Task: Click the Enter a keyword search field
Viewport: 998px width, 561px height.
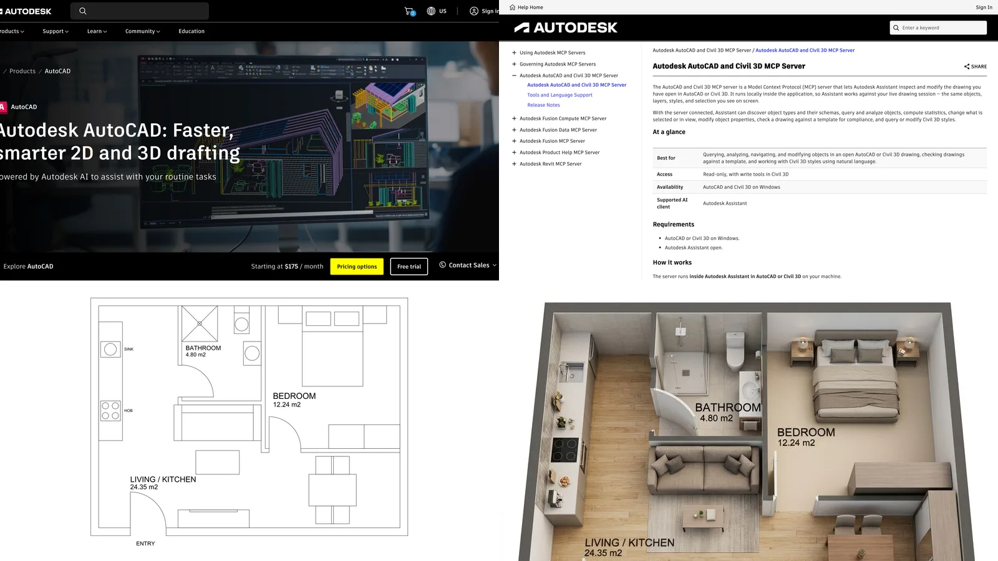Action: point(938,28)
